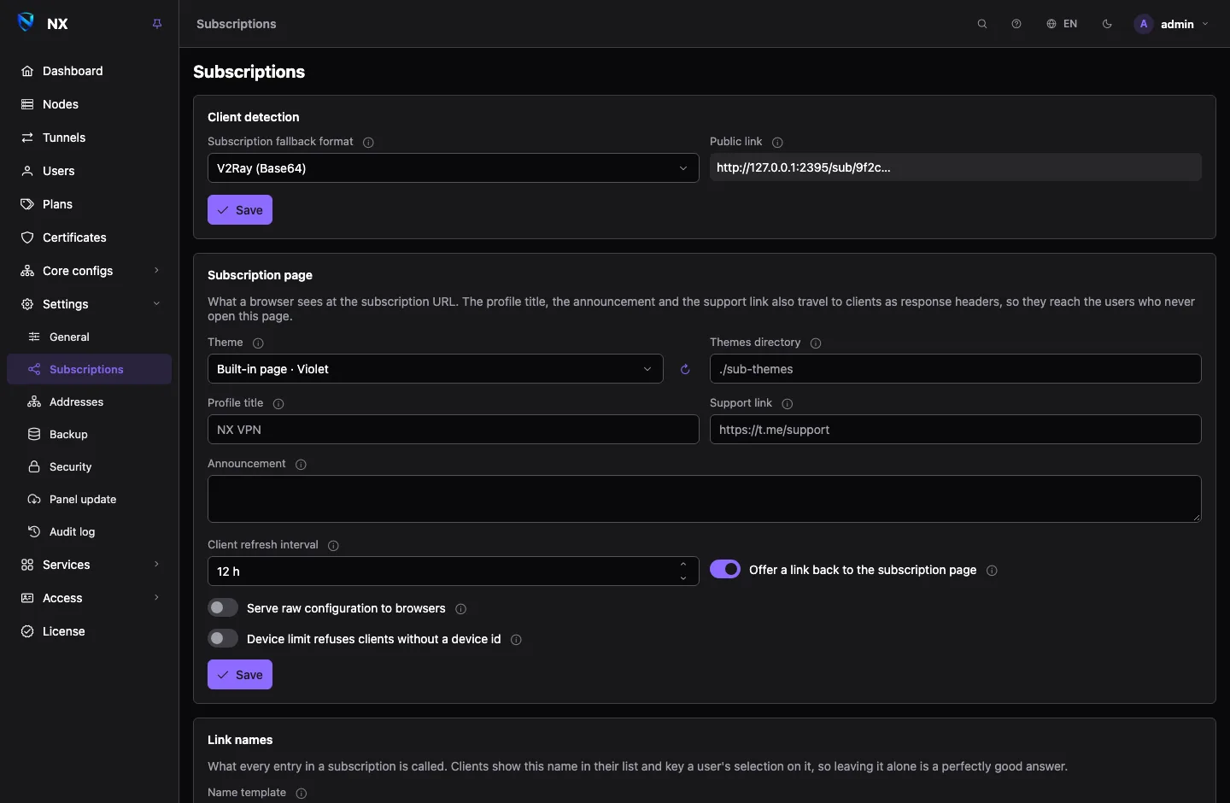
Task: Open Audit log settings
Action: 90,531
